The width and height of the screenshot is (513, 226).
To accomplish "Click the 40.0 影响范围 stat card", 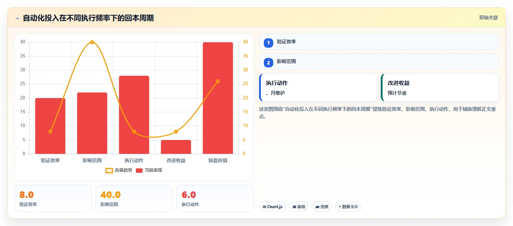I will click(x=134, y=198).
